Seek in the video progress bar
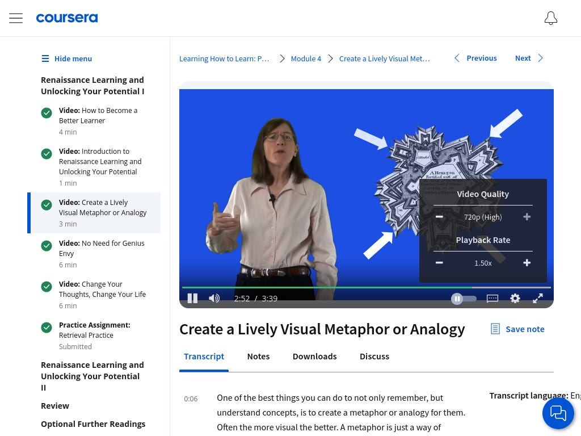The height and width of the screenshot is (436, 581). click(x=366, y=287)
